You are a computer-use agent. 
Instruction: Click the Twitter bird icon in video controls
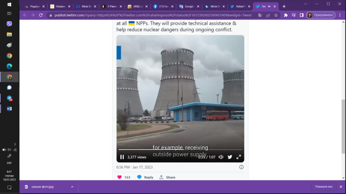(x=230, y=157)
